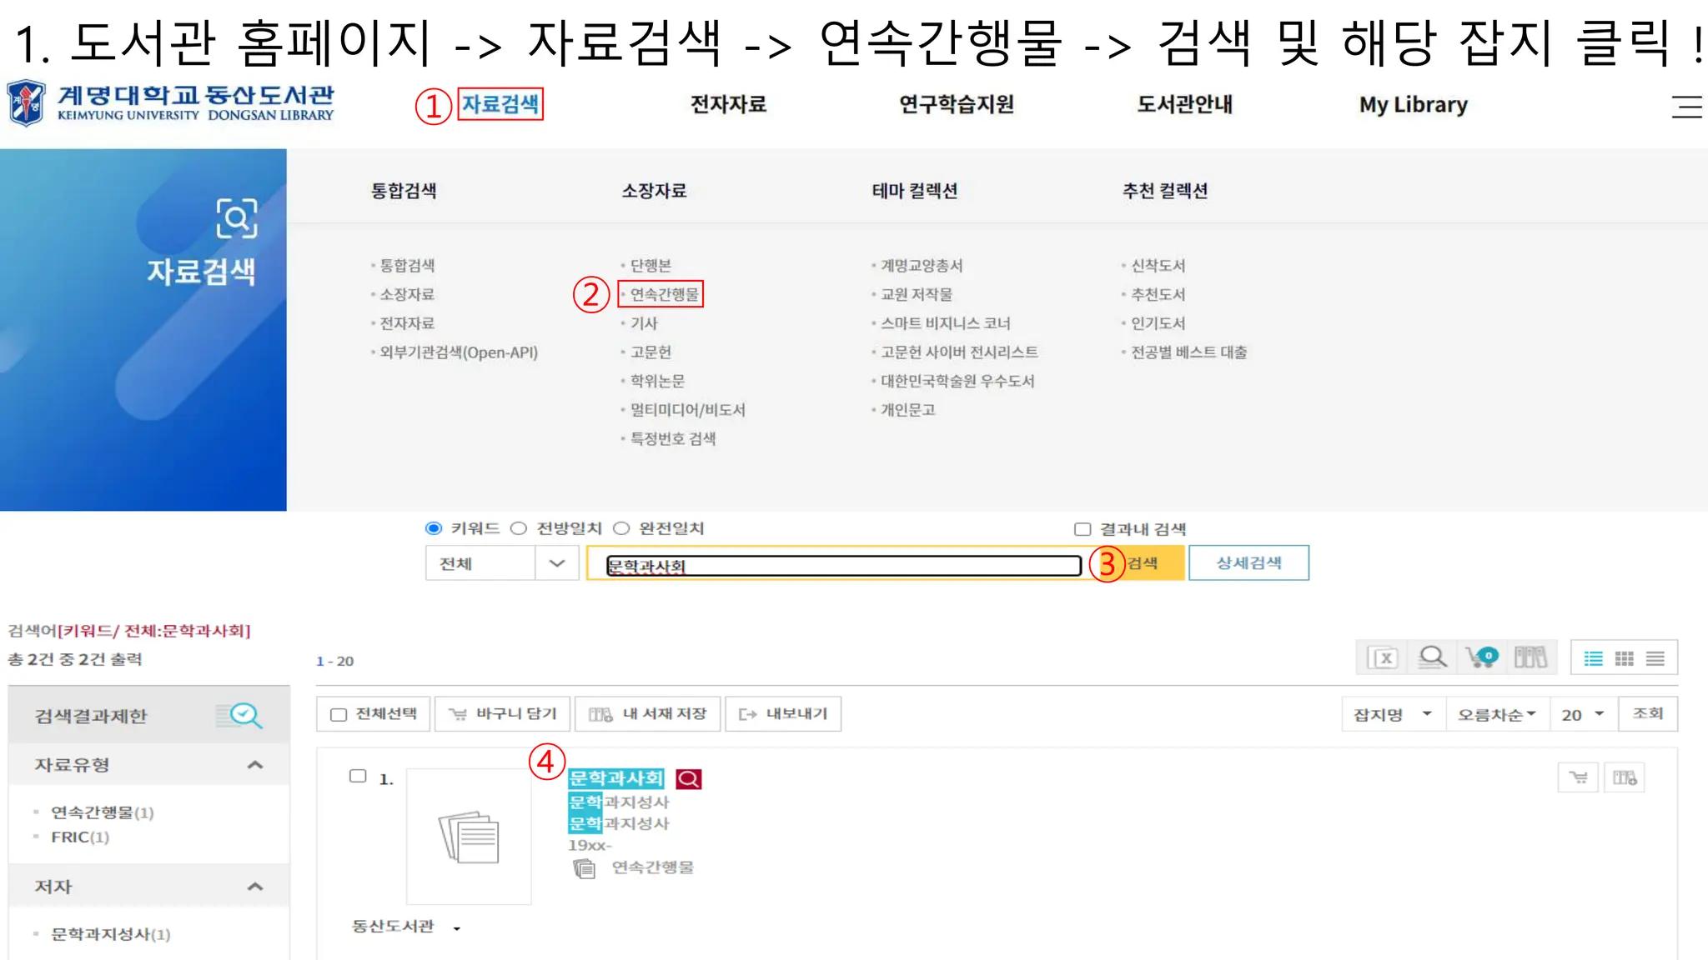Open the My Library menu
The width and height of the screenshot is (1708, 960).
pos(1413,105)
